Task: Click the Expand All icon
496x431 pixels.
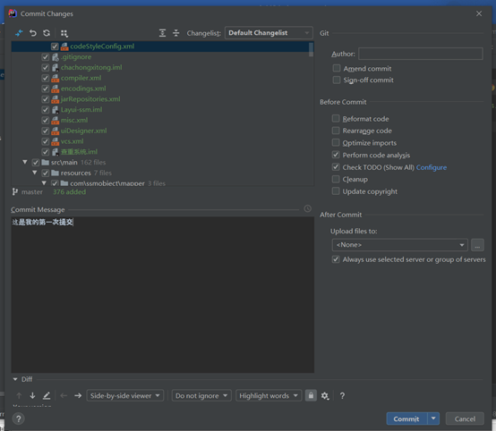Action: pyautogui.click(x=162, y=33)
